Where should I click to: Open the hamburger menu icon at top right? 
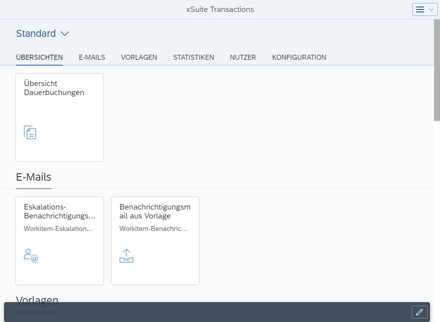point(421,9)
